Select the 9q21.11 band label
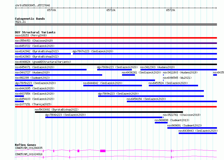 coord(20,22)
